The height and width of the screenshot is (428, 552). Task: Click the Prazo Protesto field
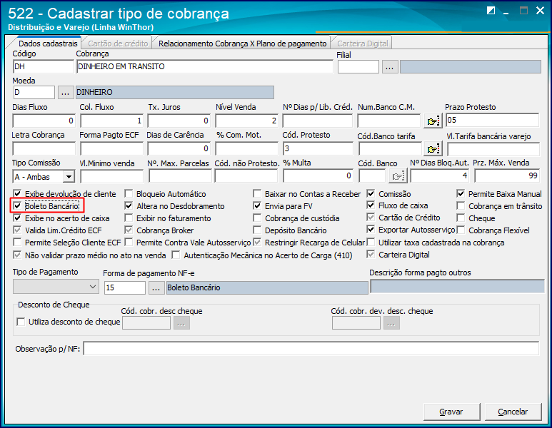click(492, 120)
